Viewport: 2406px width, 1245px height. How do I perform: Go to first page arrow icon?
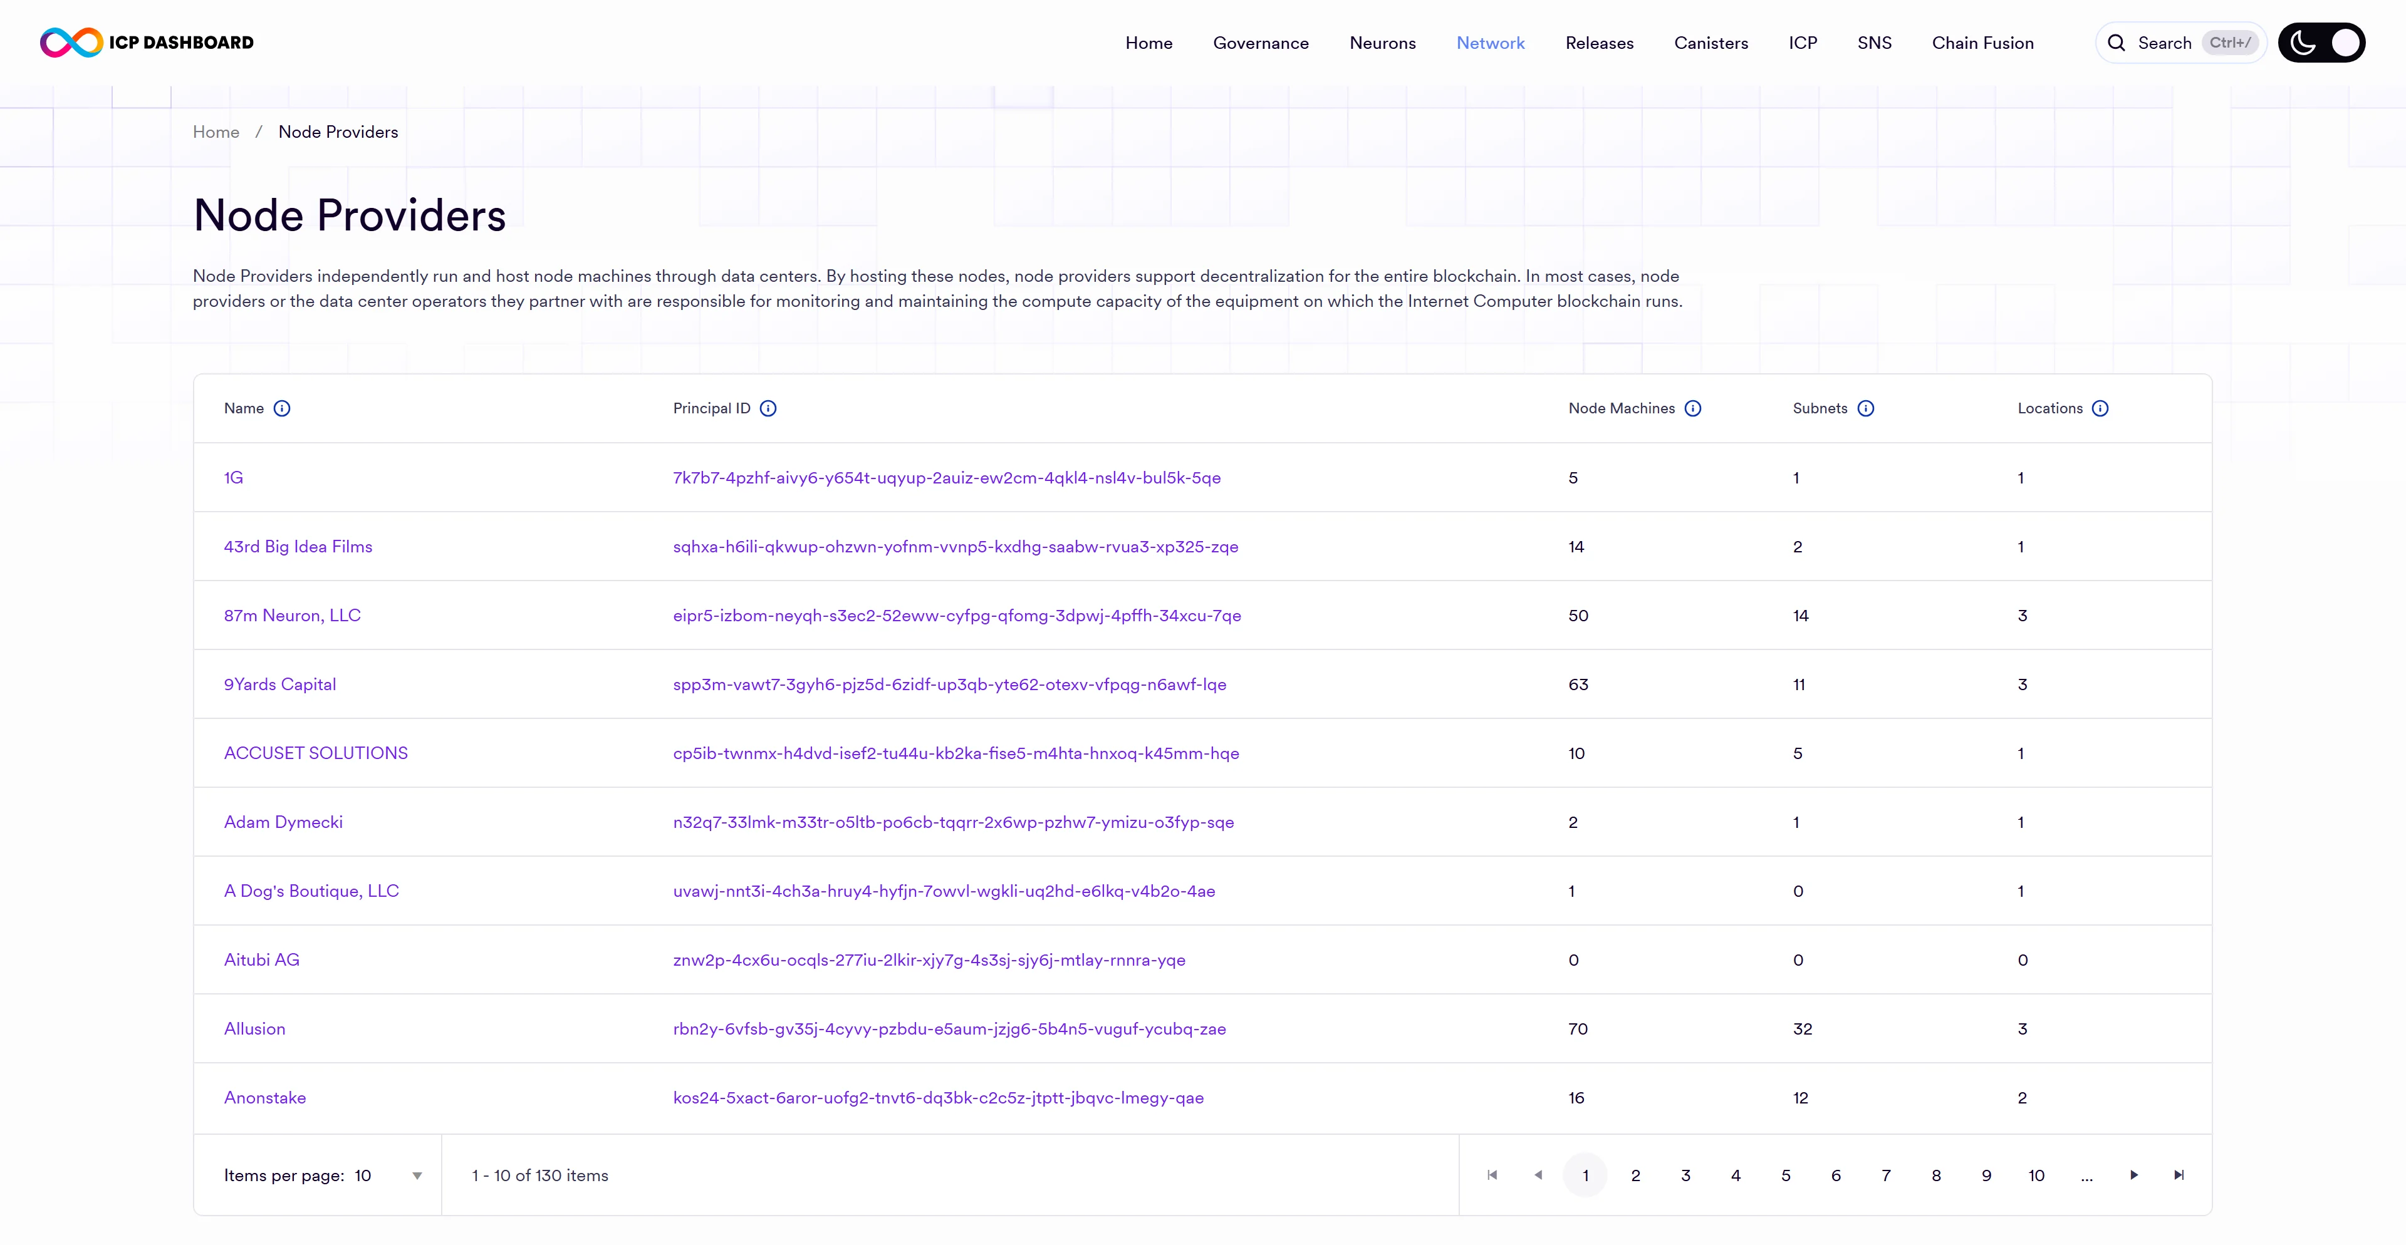(1492, 1175)
